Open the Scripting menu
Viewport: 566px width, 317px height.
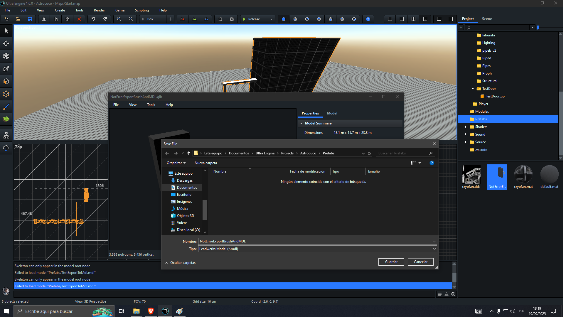pos(141,10)
